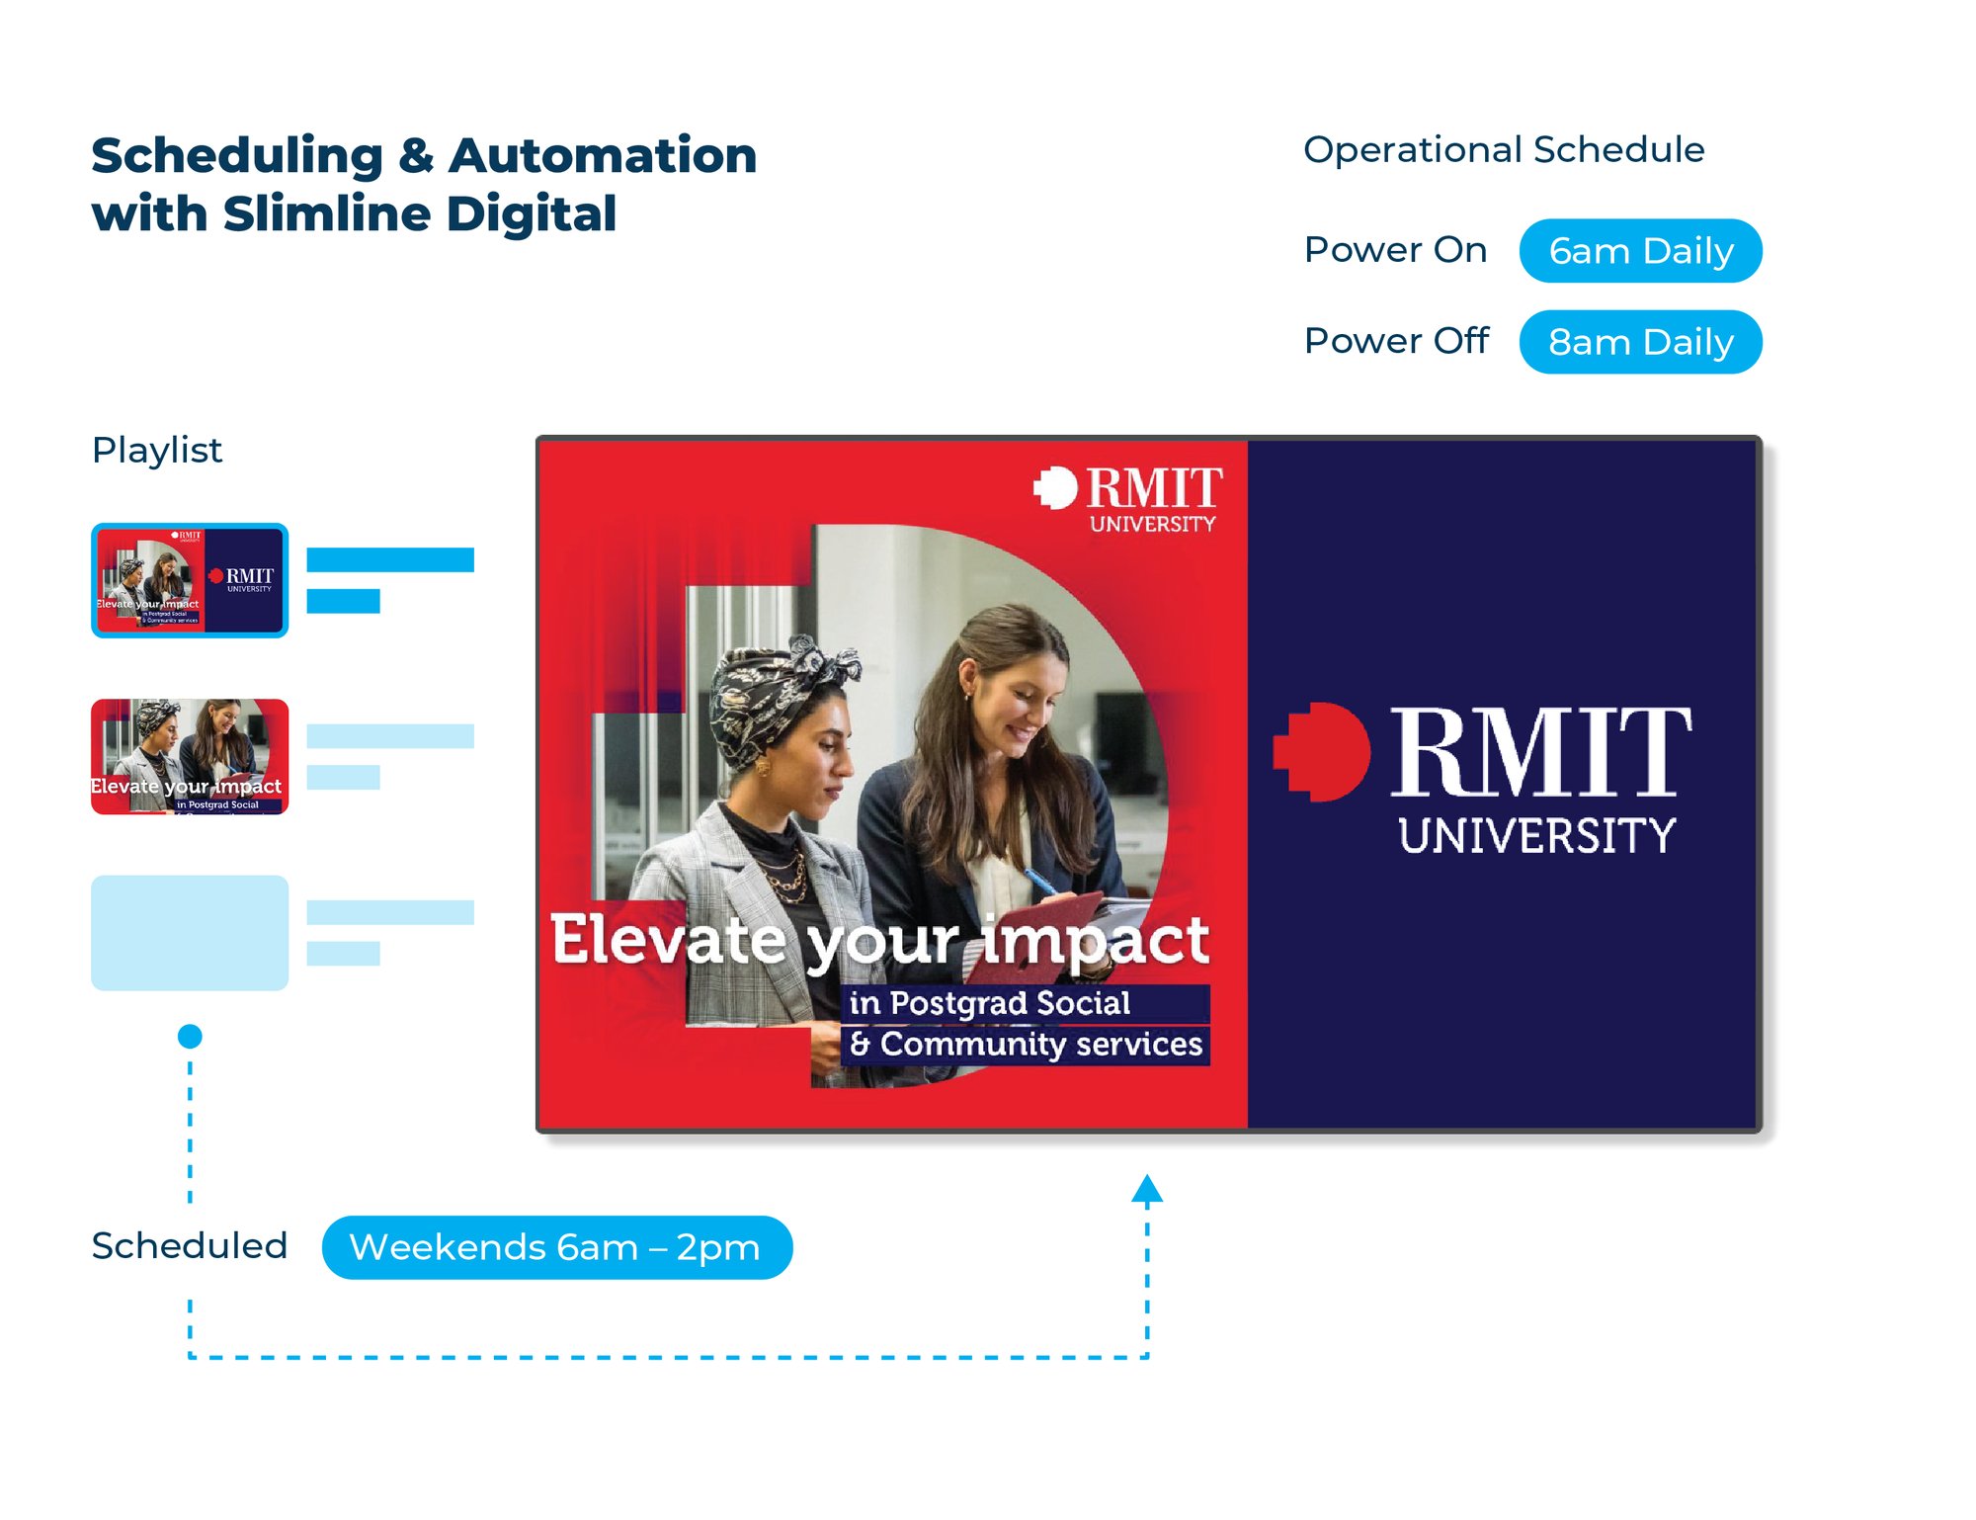Click the blue dot below the playlist
This screenshot has height=1520, width=1976.
(190, 1036)
